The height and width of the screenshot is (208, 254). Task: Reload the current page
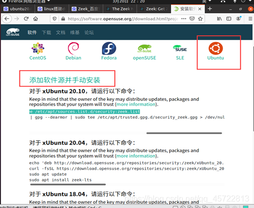pyautogui.click(x=26, y=18)
